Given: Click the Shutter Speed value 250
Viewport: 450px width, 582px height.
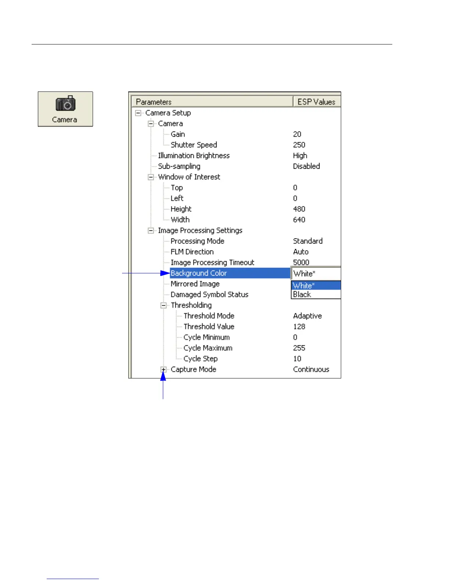Looking at the screenshot, I should pyautogui.click(x=299, y=145).
